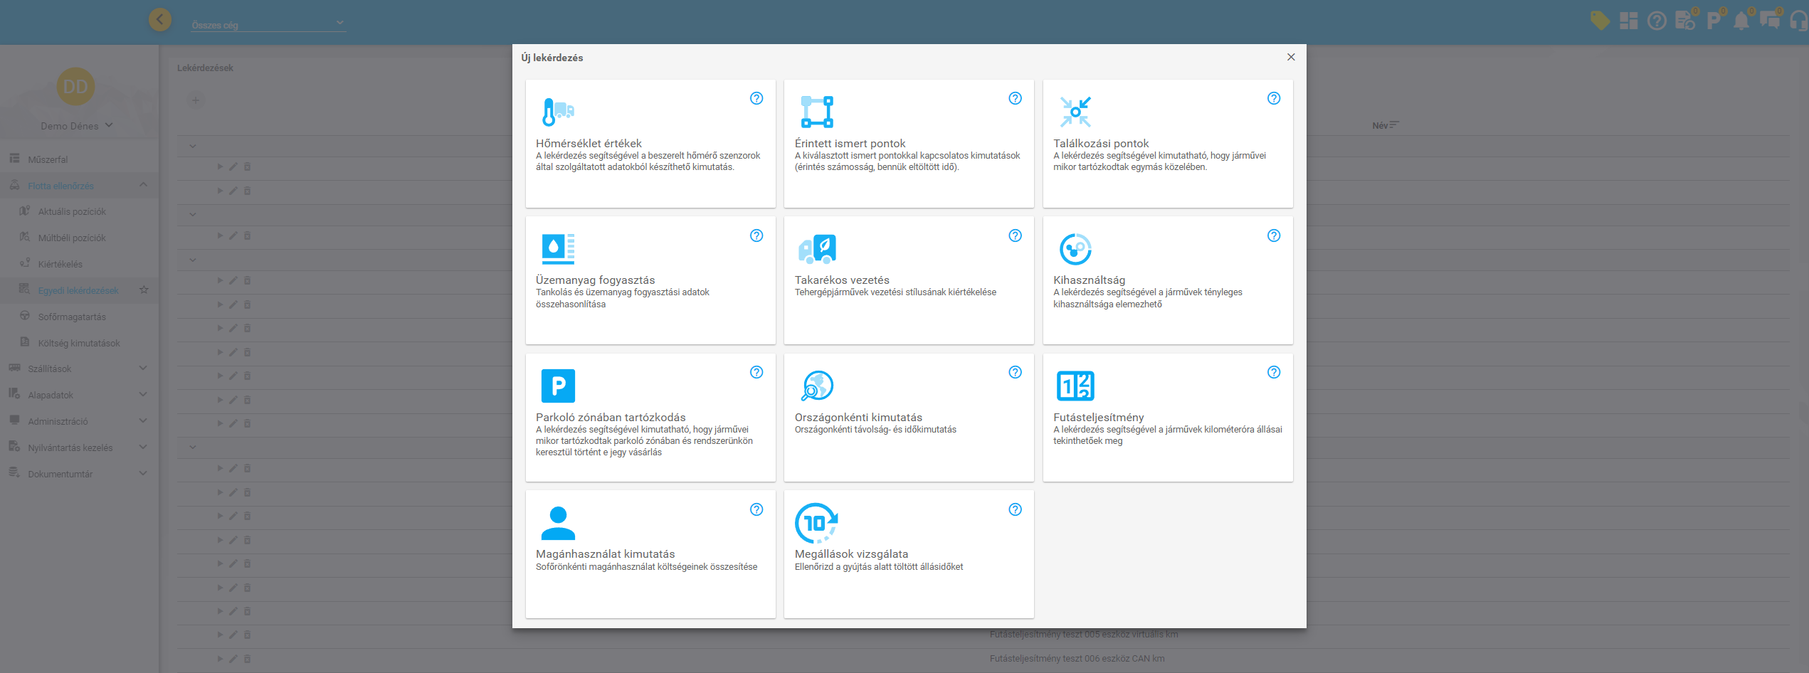Go to Aktuális pozíciók in sidebar

[72, 211]
